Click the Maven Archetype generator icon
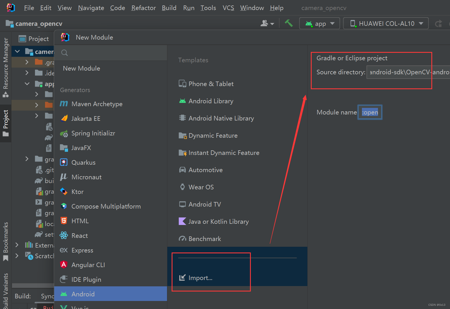 tap(64, 104)
